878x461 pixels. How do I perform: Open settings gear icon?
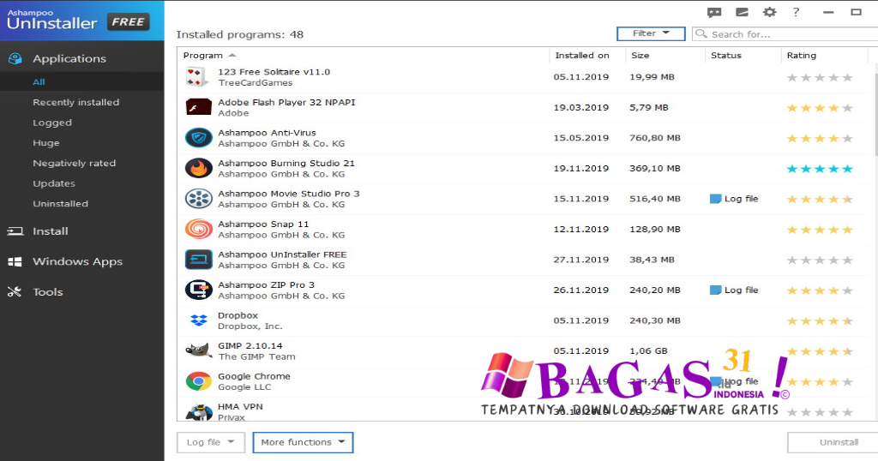click(770, 12)
